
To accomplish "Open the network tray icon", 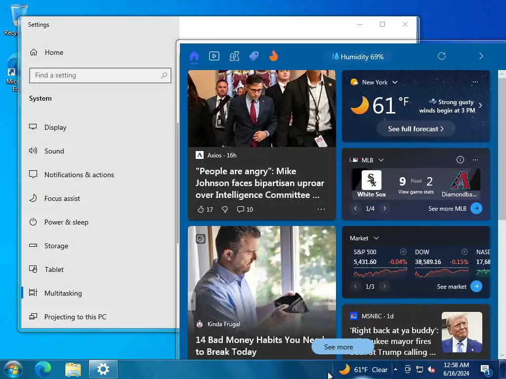I will click(x=419, y=369).
